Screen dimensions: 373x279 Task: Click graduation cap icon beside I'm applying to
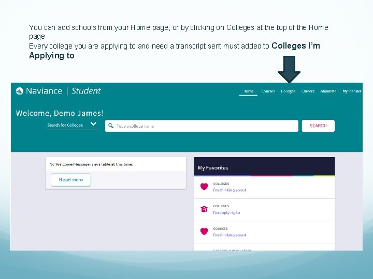click(x=204, y=209)
